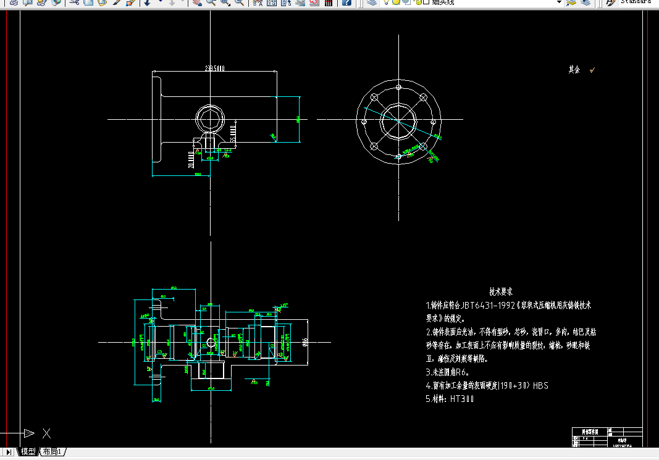Image resolution: width=659 pixels, height=460 pixels.
Task: Click the Paste clipboard icon
Action: 102,2
